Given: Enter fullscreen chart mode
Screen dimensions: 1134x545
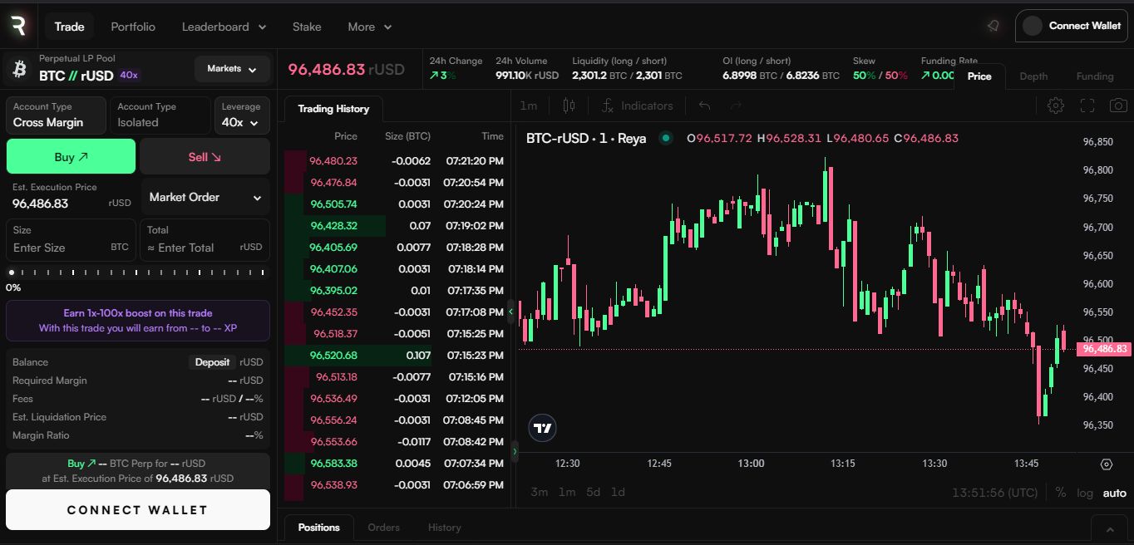Looking at the screenshot, I should pos(1087,106).
